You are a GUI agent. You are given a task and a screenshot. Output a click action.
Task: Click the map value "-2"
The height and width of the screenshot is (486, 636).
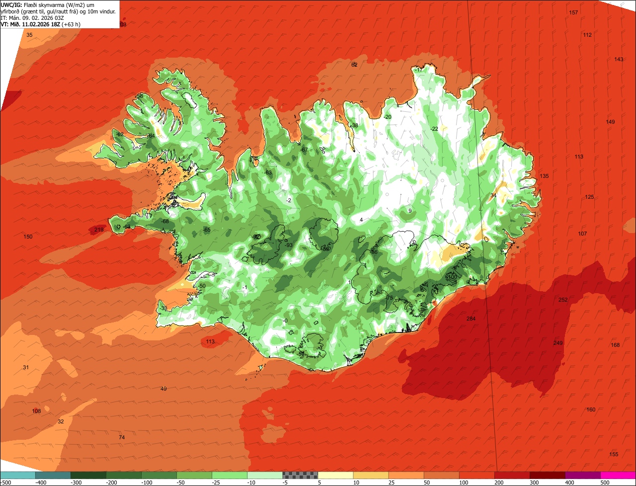tap(289, 200)
